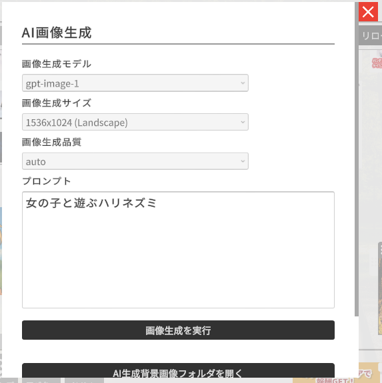Open the 画像生成サイズ dropdown showing 1536x1024
This screenshot has height=383, width=382.
(135, 122)
